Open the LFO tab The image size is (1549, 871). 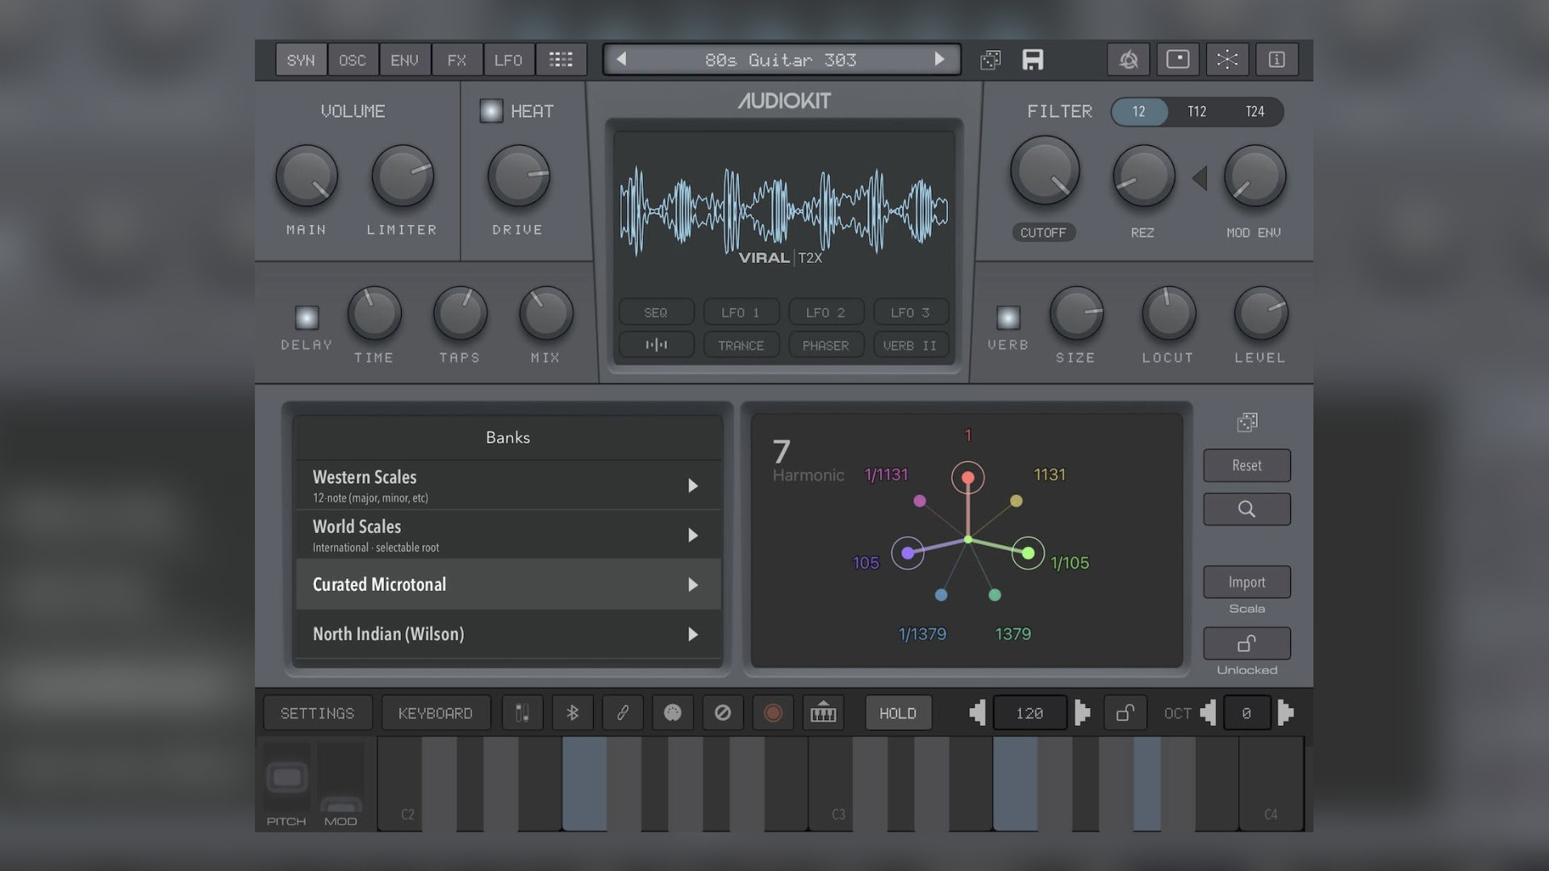point(508,60)
